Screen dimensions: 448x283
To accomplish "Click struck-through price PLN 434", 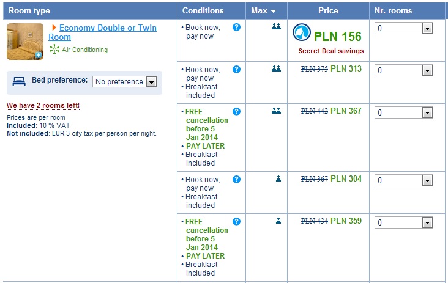I will (x=315, y=221).
